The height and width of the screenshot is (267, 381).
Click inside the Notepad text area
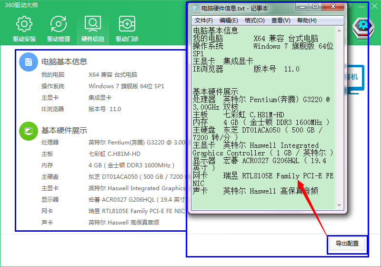pyautogui.click(x=264, y=118)
